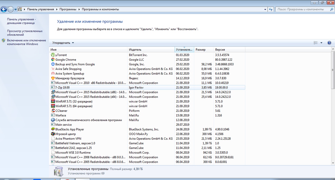Click the 58,2 МБ size cell
Image resolution: width=335 pixels, height=180 pixels.
pyautogui.click(x=207, y=64)
